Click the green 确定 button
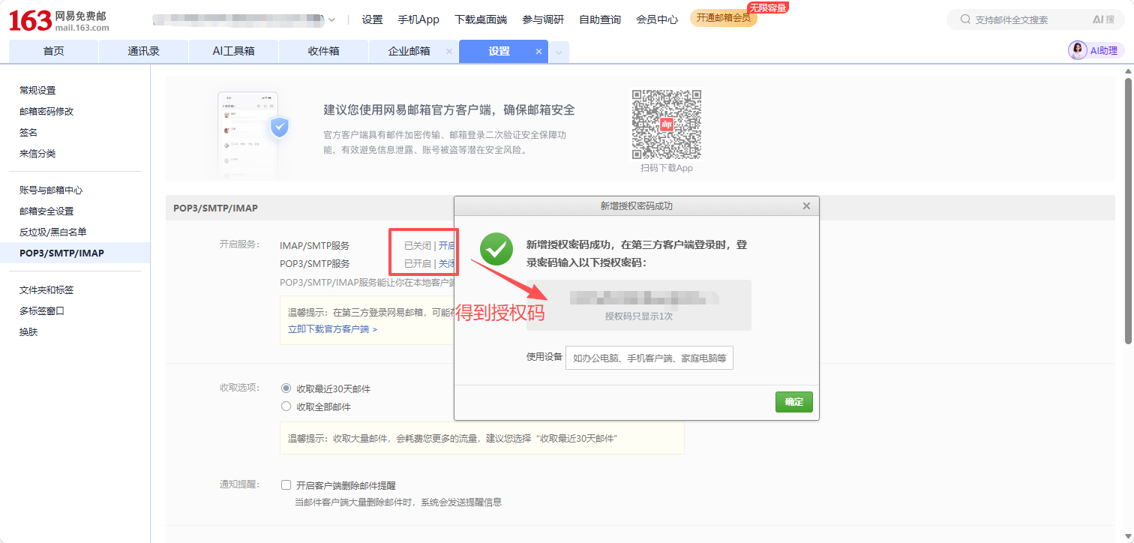This screenshot has height=543, width=1134. pyautogui.click(x=793, y=402)
